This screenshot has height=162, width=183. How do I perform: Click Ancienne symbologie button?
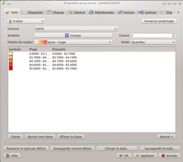click(159, 21)
